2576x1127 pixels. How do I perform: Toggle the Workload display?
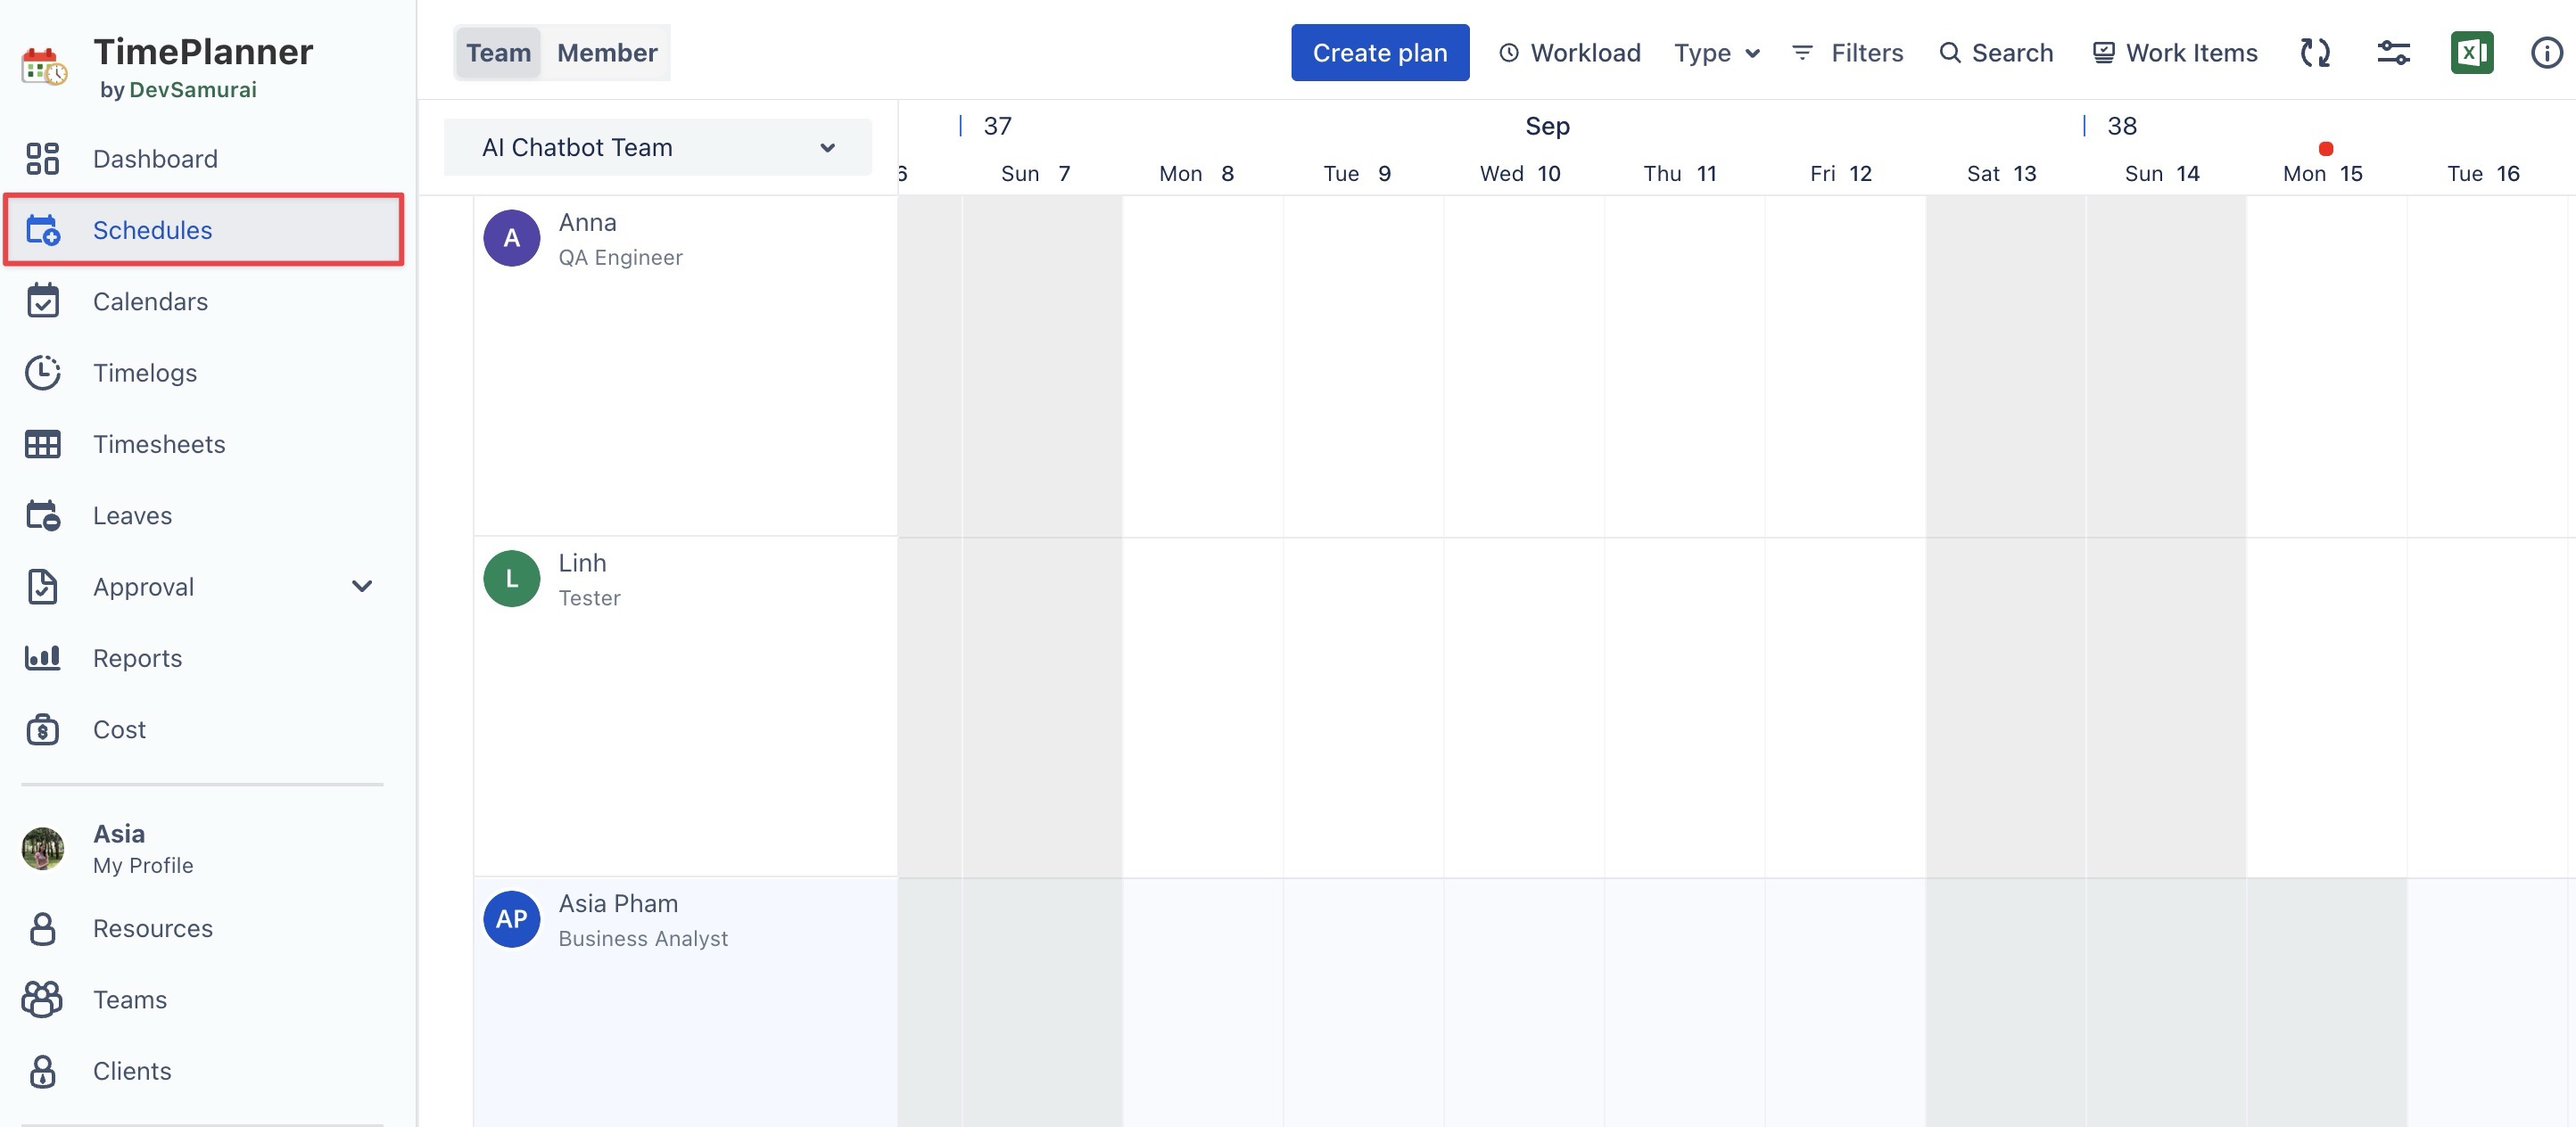(x=1570, y=53)
